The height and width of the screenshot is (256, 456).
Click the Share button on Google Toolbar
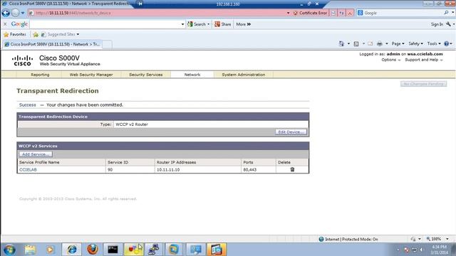coord(223,24)
